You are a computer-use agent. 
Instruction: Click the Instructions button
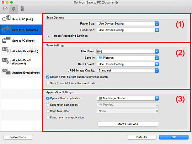click(x=18, y=137)
